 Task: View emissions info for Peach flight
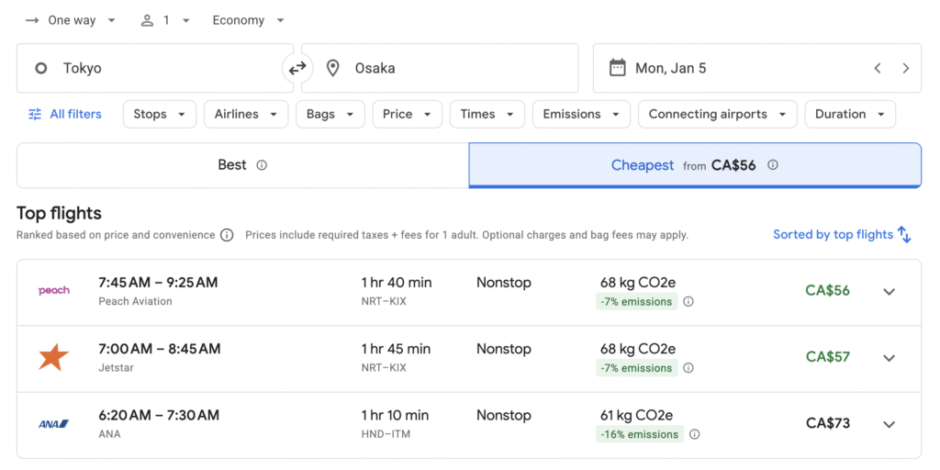coord(688,302)
